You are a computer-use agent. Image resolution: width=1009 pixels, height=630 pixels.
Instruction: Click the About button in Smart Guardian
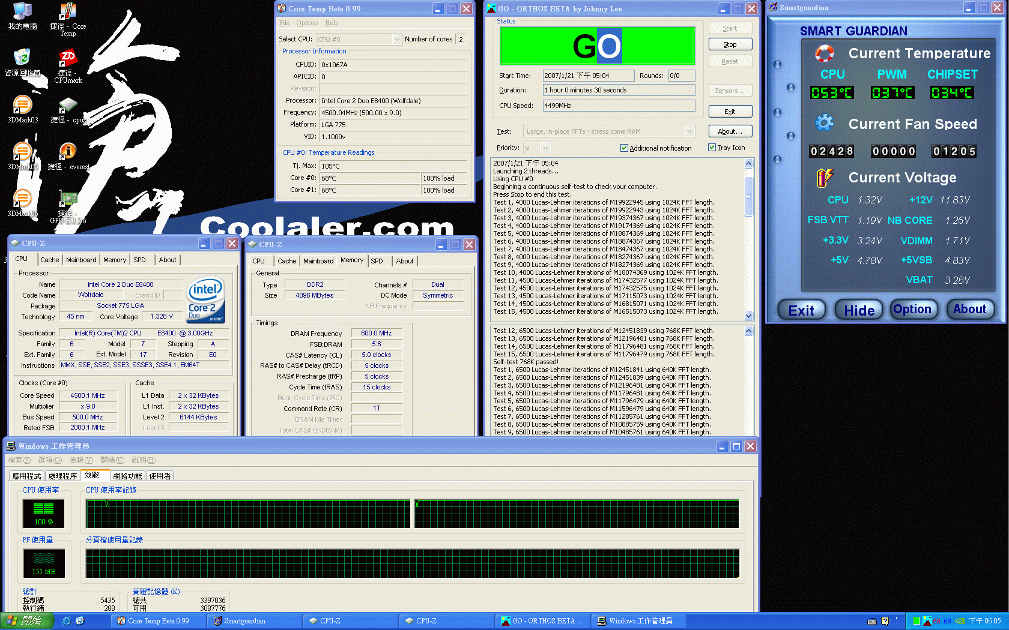click(x=969, y=310)
